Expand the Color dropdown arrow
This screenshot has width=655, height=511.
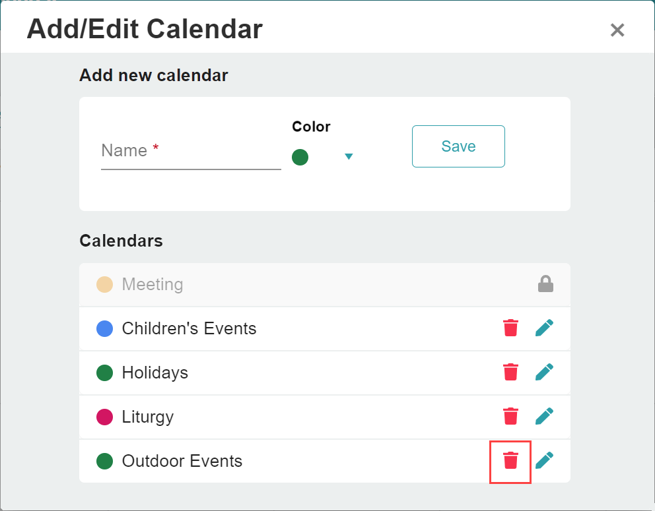[x=349, y=157]
